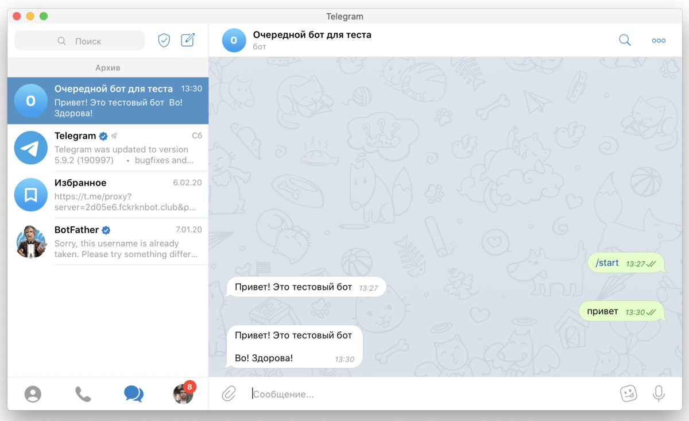Screen dimensions: 689x421
Task: Click the 13:30 timestamp in the chat list
Action: coord(192,89)
